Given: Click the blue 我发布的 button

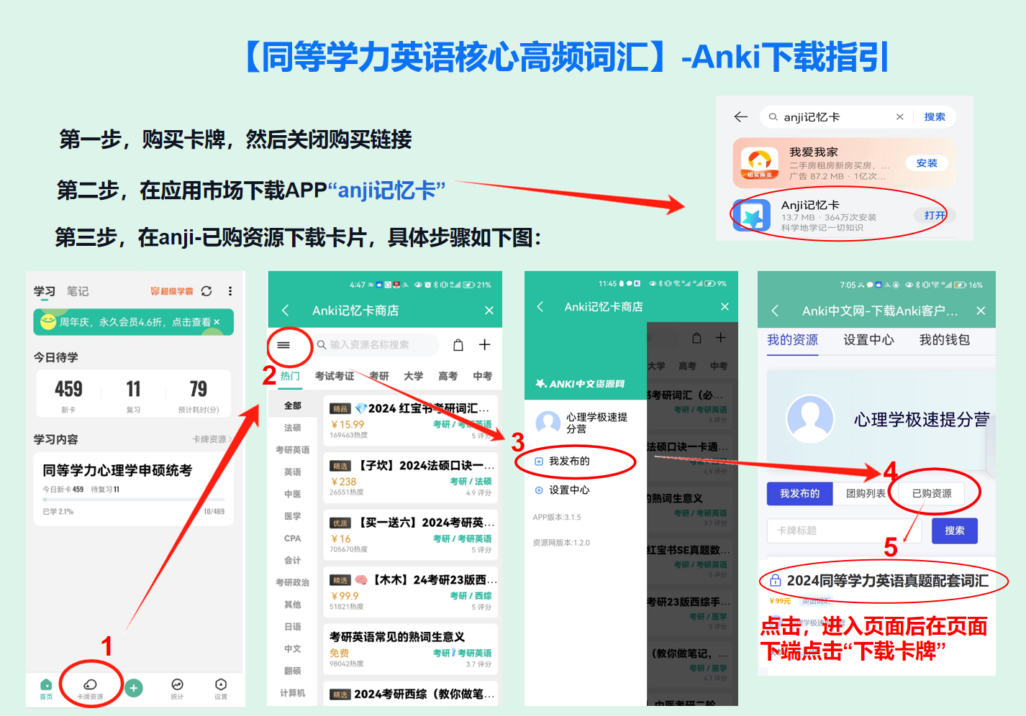Looking at the screenshot, I should tap(799, 493).
